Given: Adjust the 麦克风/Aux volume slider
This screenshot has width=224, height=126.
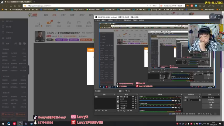Looking at the screenshot, I should click(157, 101).
